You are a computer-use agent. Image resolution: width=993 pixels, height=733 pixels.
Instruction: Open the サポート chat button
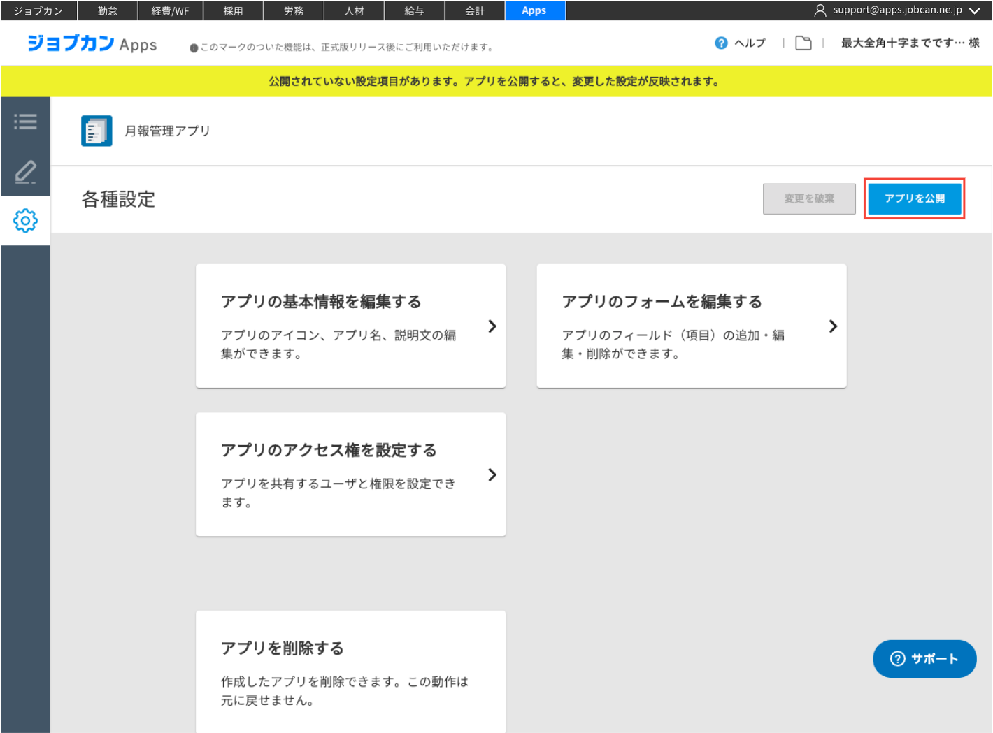[924, 659]
